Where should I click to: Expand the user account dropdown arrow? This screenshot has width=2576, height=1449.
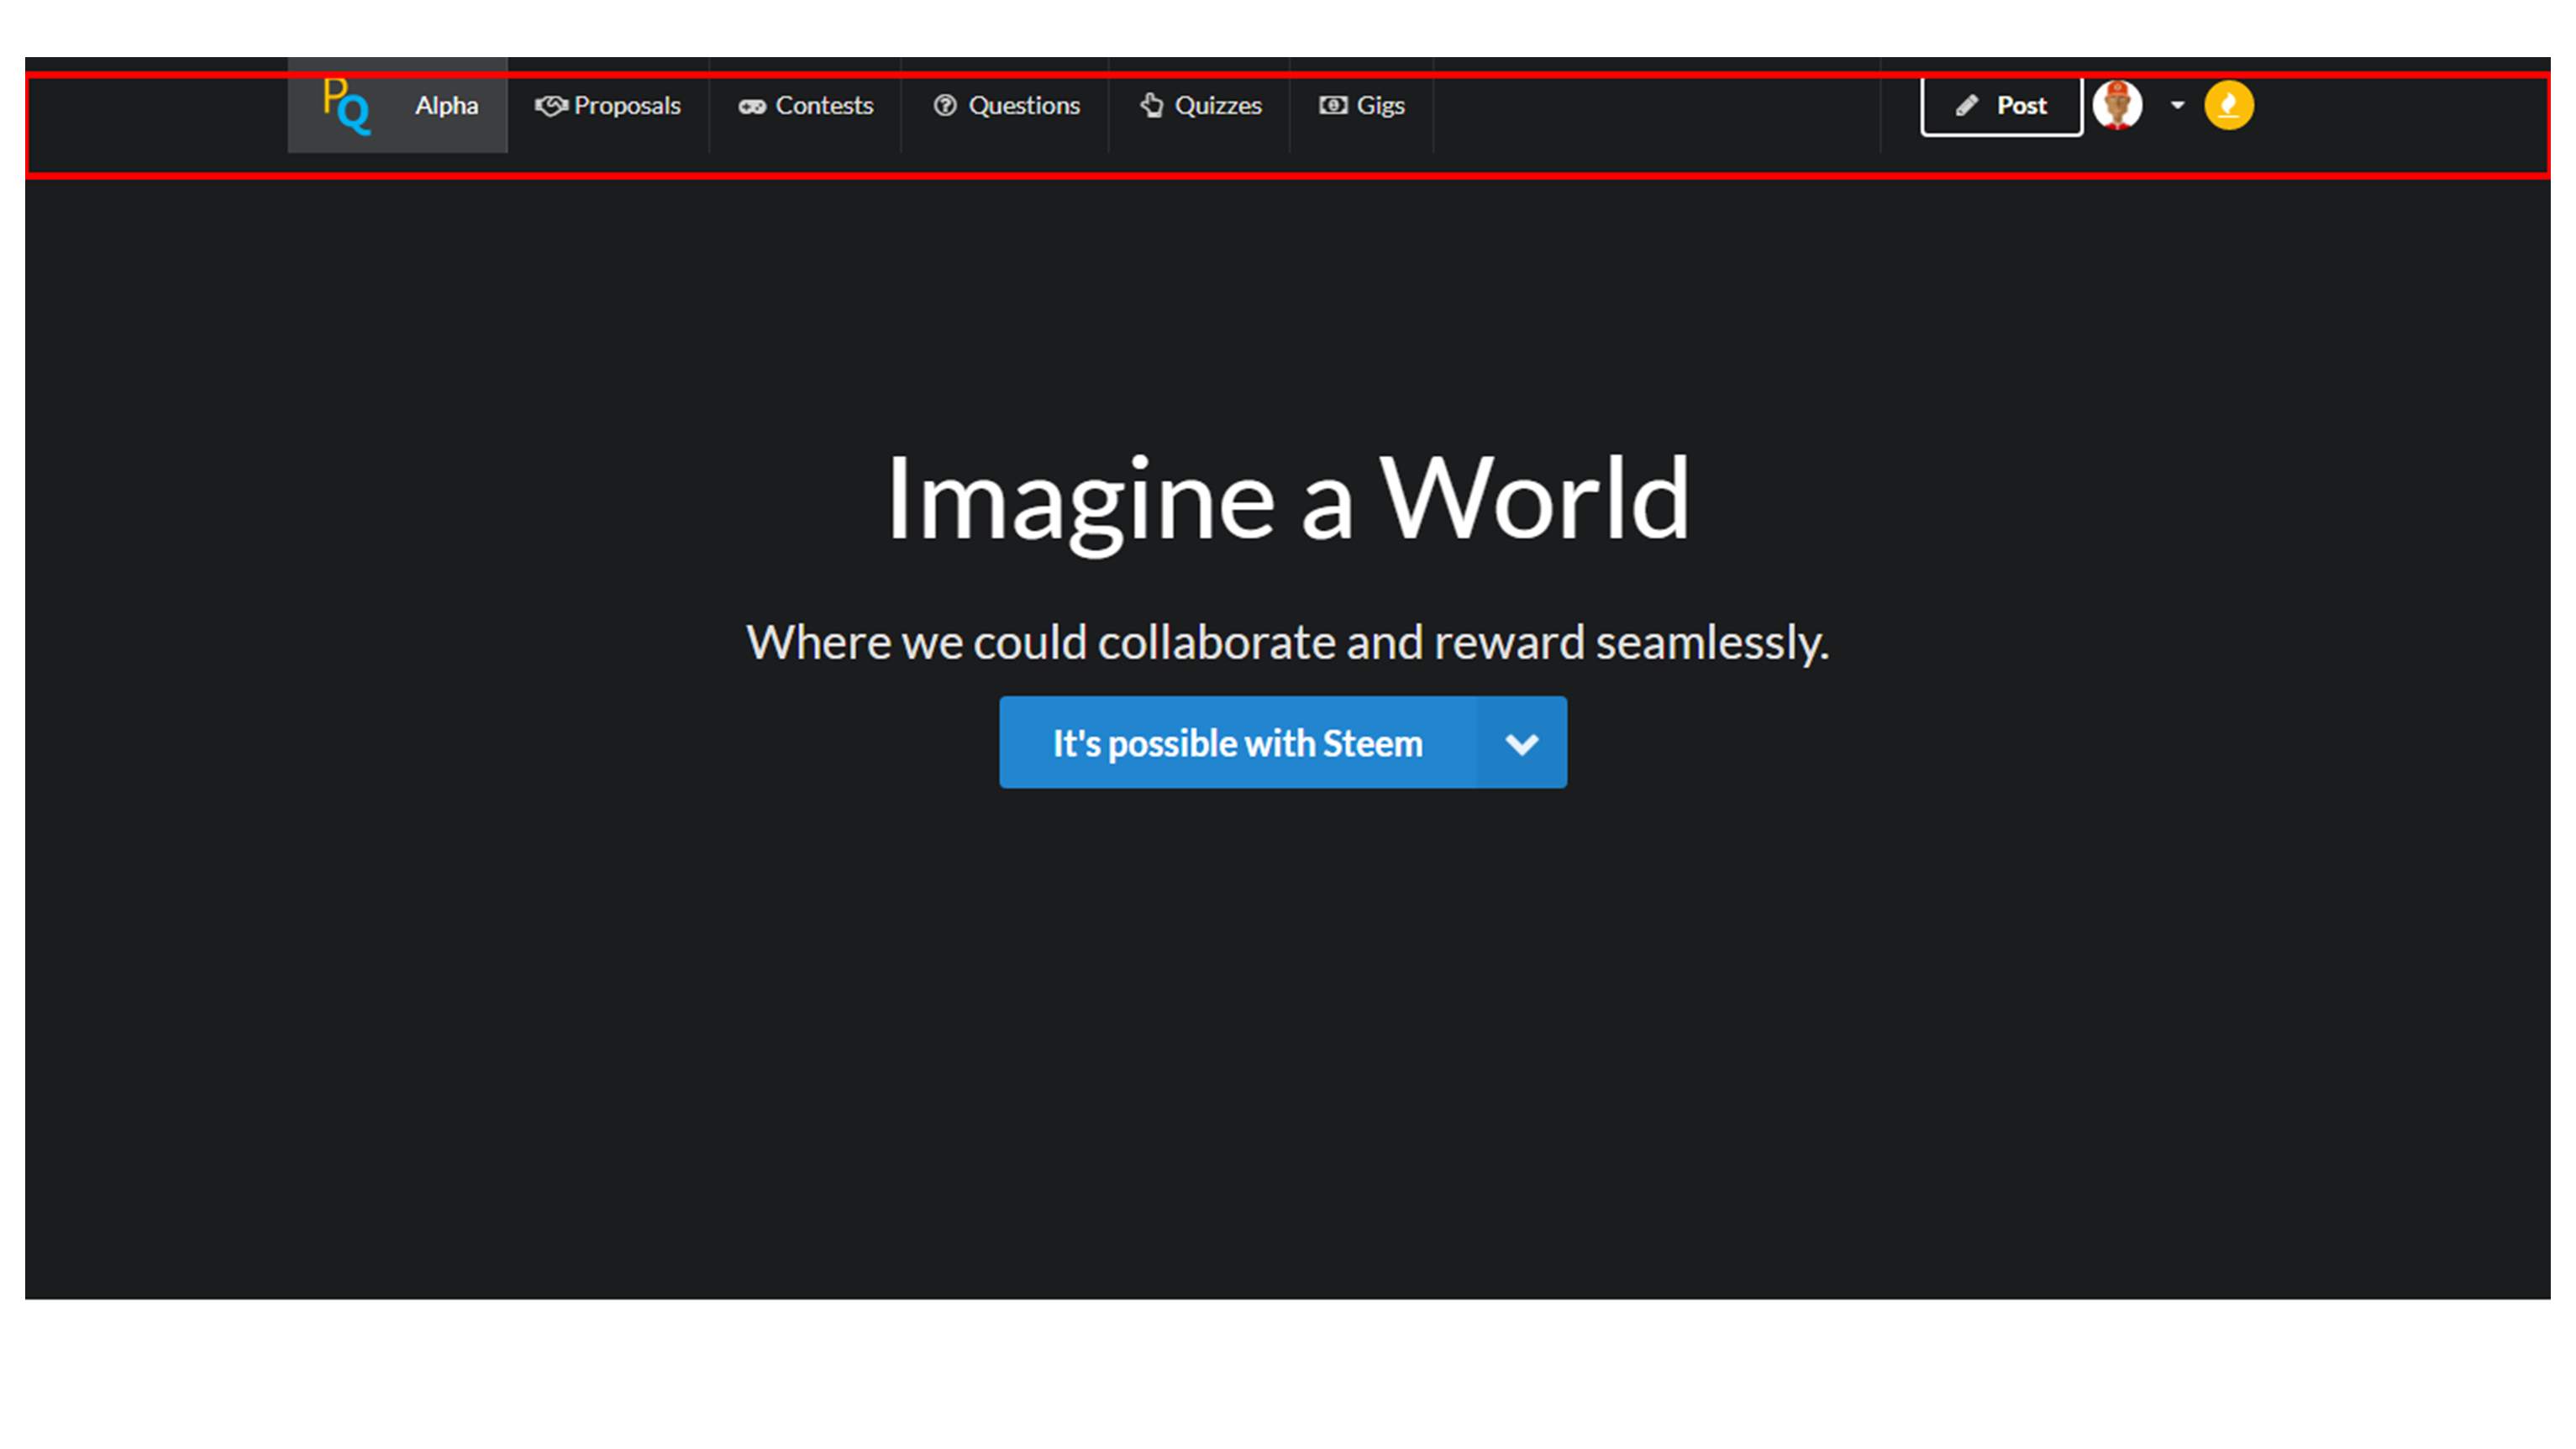click(2177, 105)
